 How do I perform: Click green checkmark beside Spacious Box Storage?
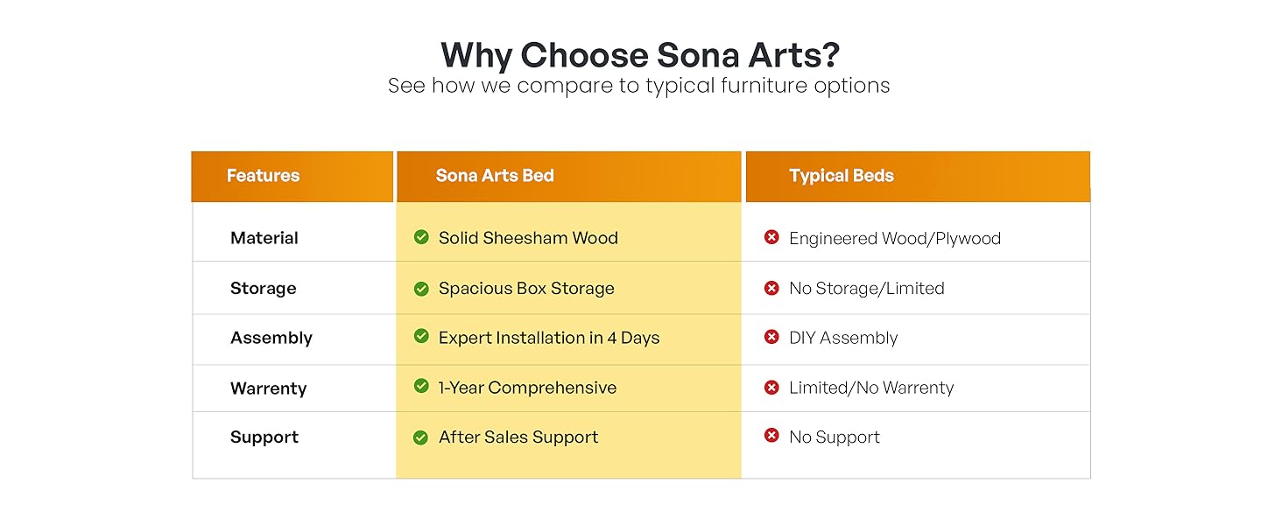click(421, 288)
